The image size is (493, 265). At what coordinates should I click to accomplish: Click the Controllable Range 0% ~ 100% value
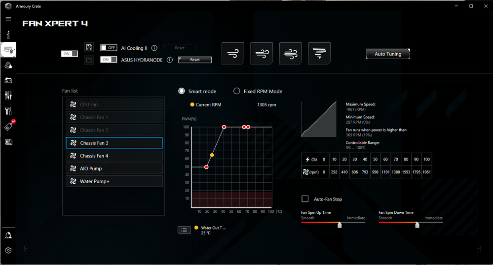(356, 148)
